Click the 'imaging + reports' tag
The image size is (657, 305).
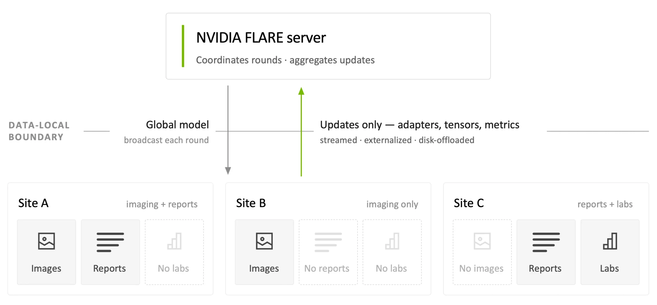[x=162, y=204]
